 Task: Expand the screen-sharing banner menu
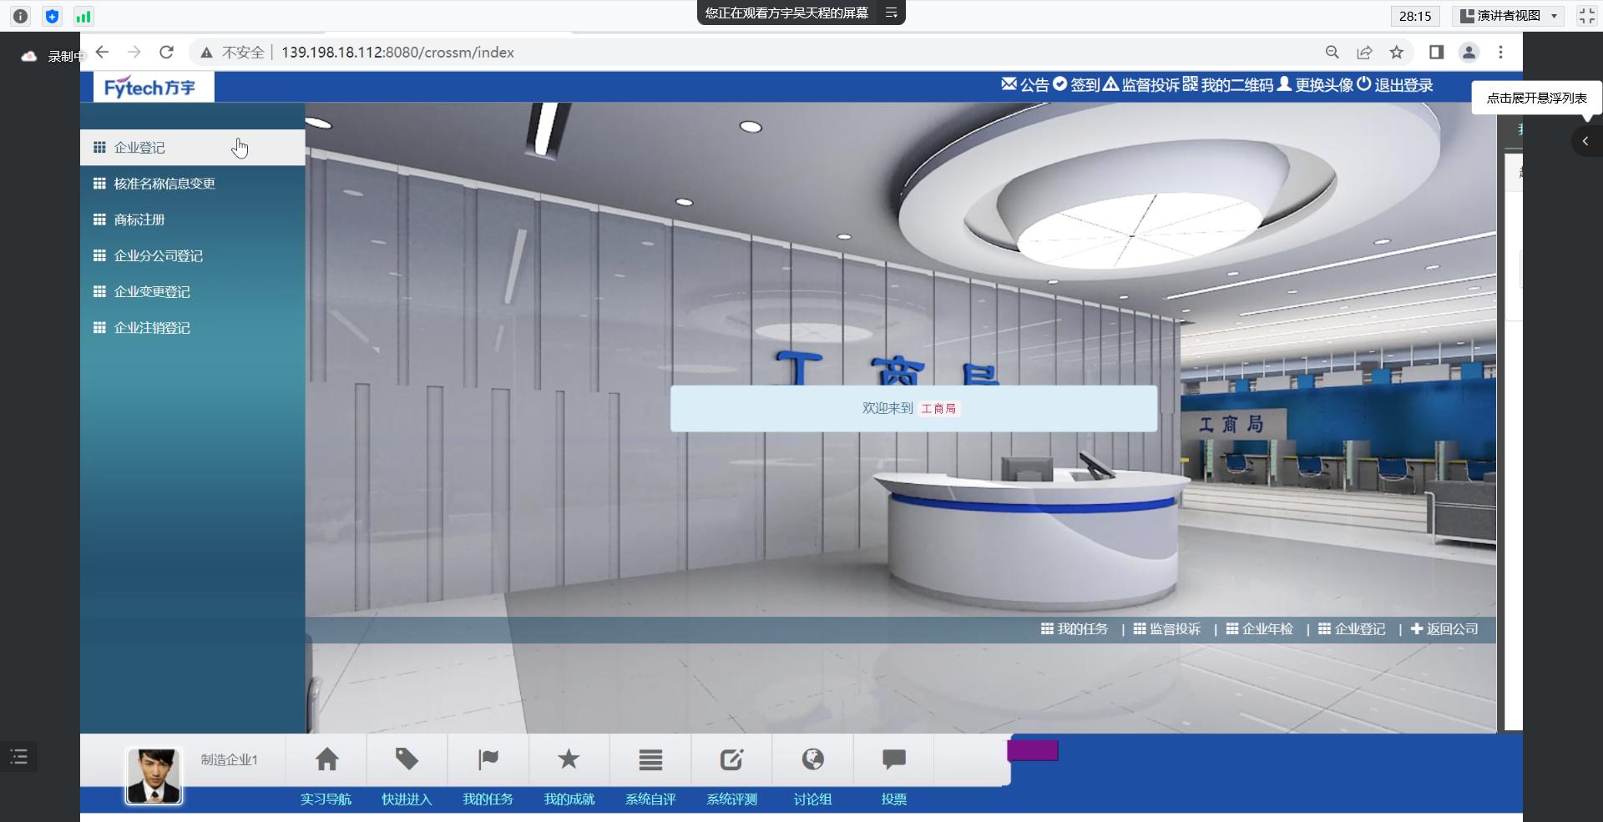coord(891,13)
